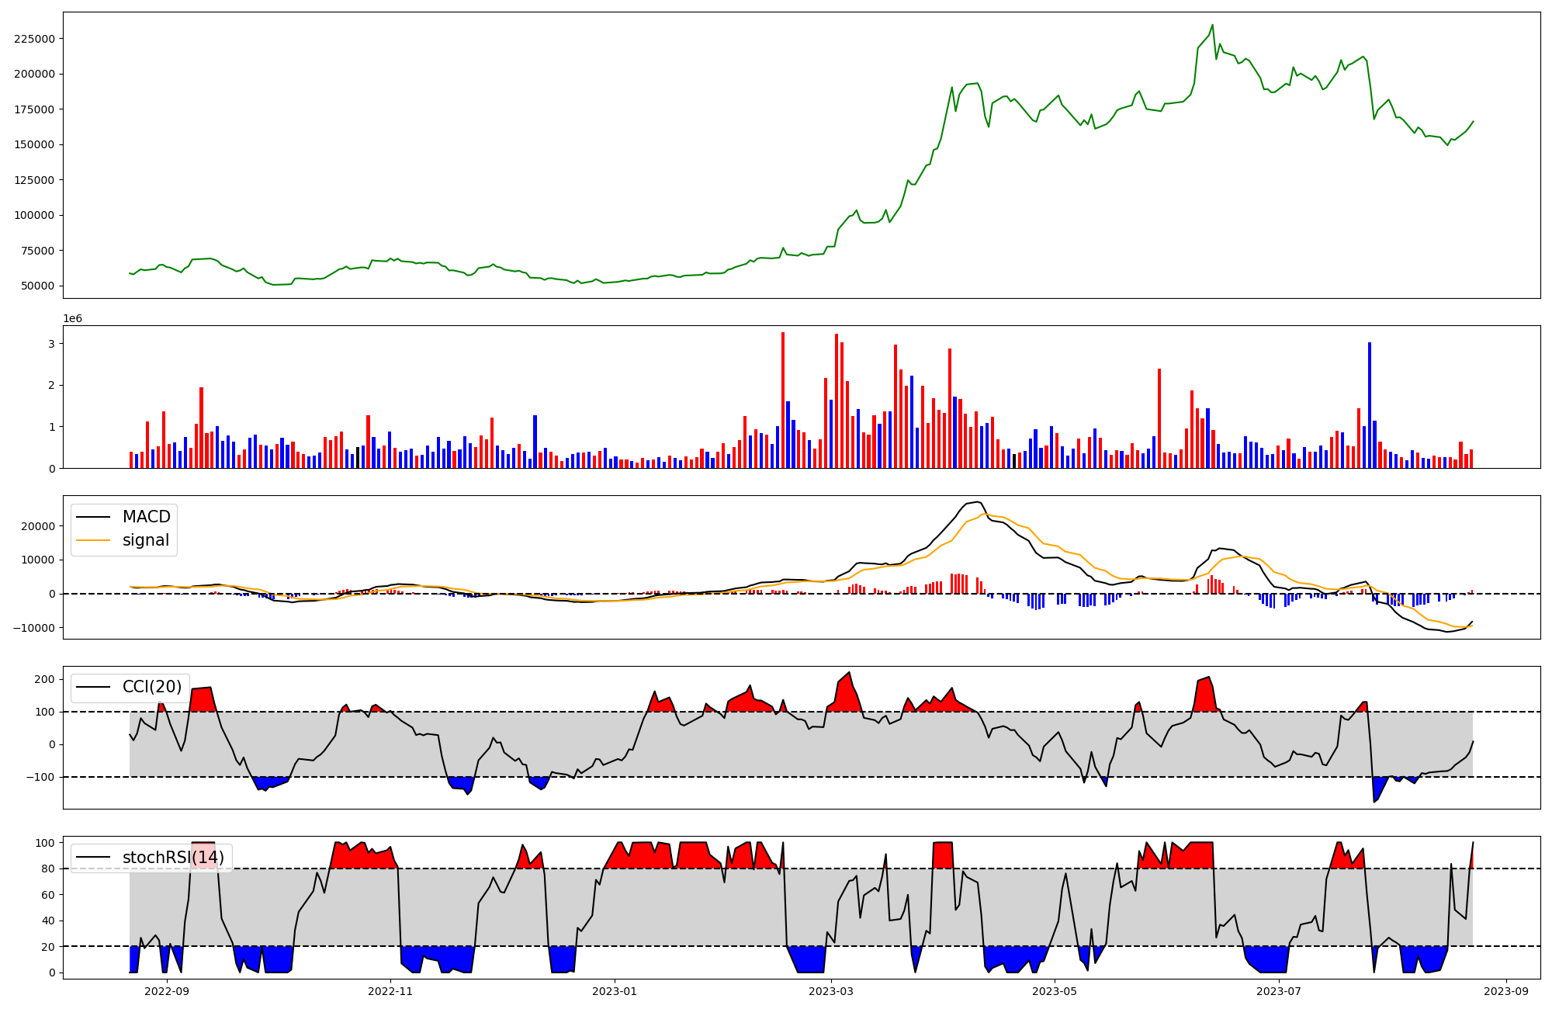Click the CCI(20) legend entry

coord(151,687)
